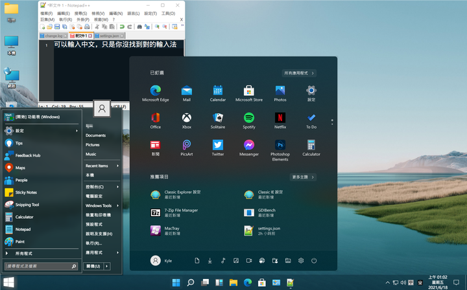The height and width of the screenshot is (290, 467).
Task: Click the Open file icon in Notepad++ toolbar
Action: tap(49, 27)
